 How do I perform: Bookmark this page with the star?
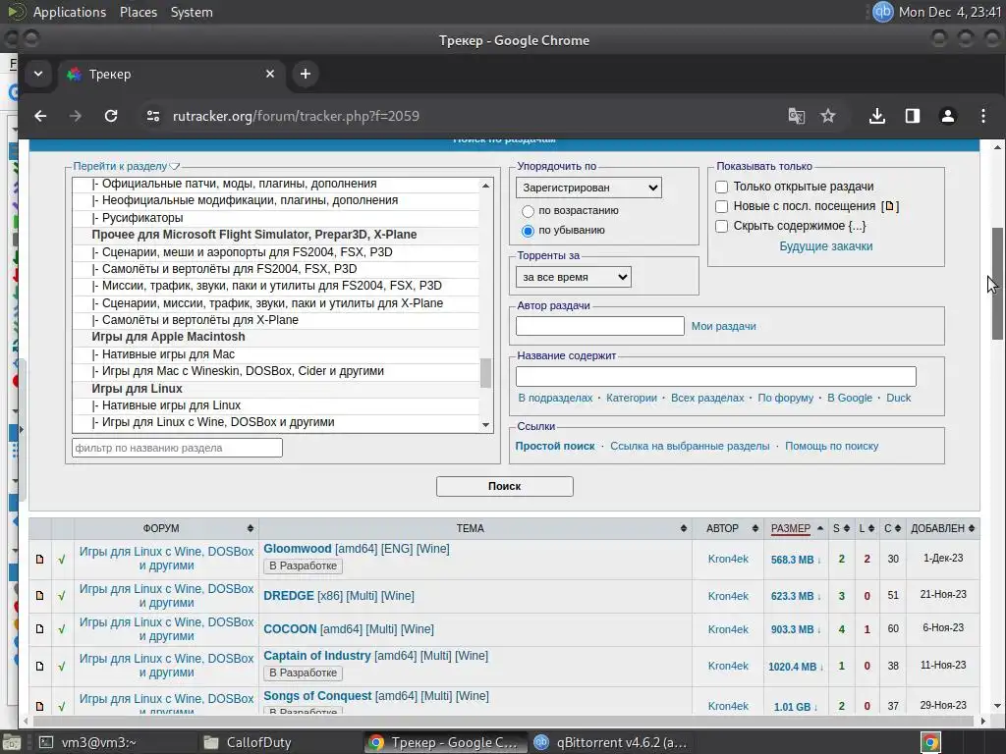coord(828,116)
